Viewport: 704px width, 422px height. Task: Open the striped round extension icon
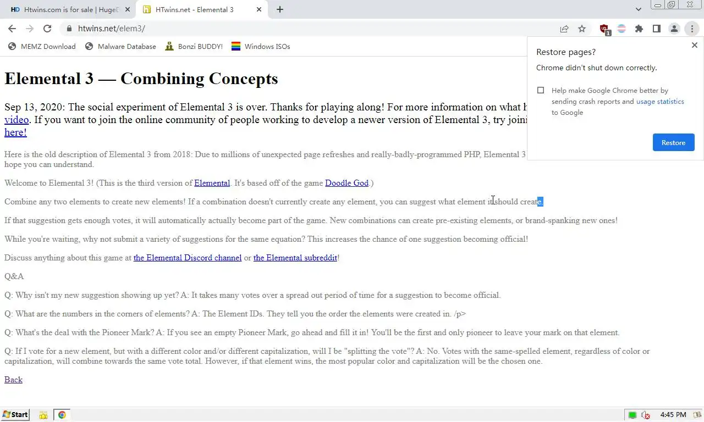pyautogui.click(x=621, y=29)
